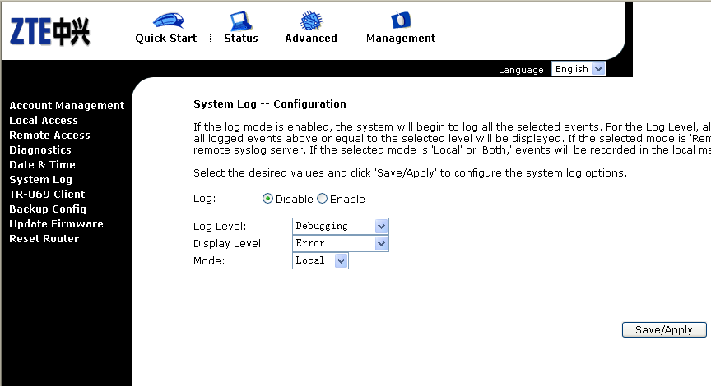The image size is (711, 386).
Task: Open the Backup Config page
Action: tap(48, 209)
